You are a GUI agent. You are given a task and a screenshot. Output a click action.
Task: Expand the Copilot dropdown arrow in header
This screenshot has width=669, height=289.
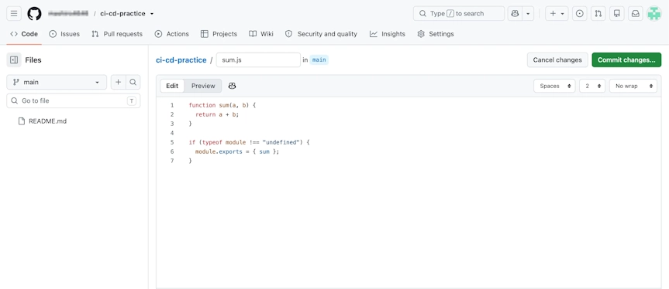pos(528,14)
